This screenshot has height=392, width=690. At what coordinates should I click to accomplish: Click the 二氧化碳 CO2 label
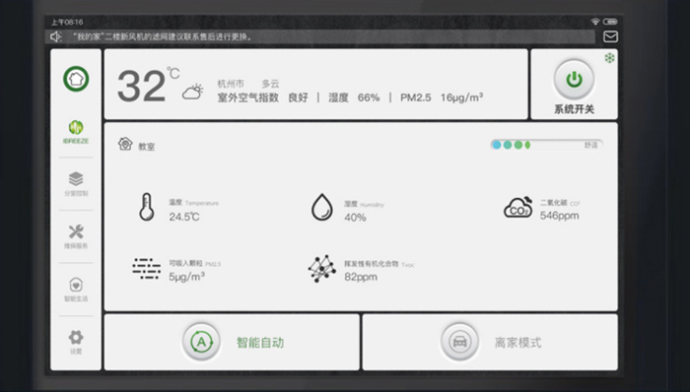click(560, 203)
